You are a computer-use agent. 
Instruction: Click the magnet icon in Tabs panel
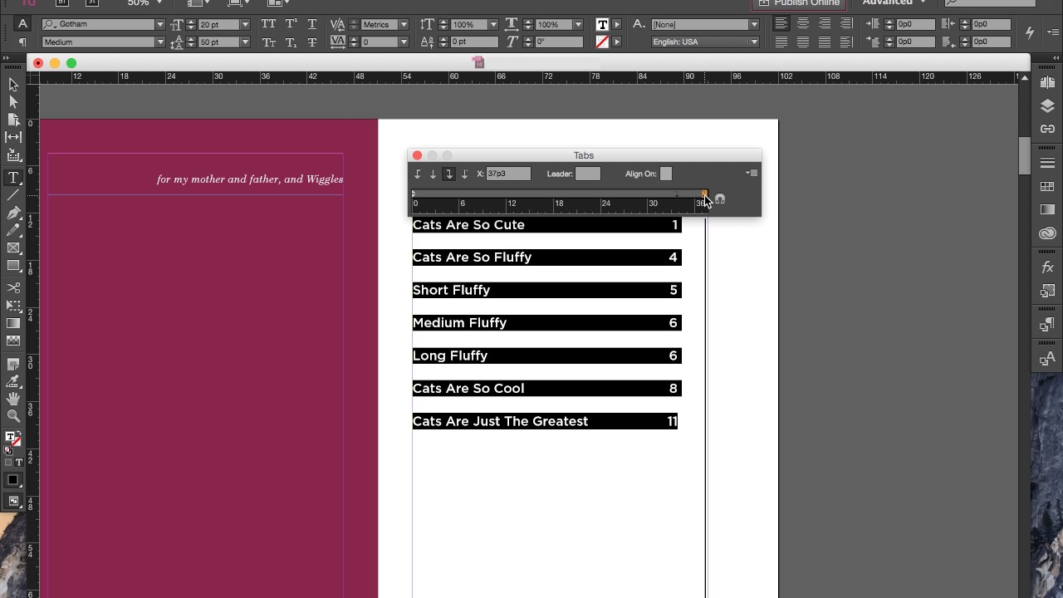coord(719,199)
